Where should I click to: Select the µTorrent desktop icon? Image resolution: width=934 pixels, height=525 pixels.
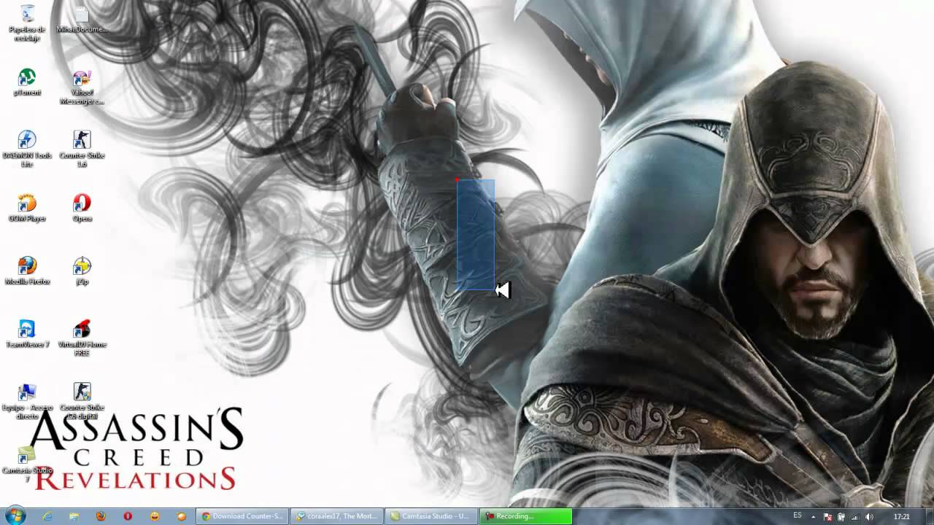coord(27,82)
